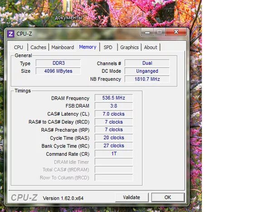Select the 3:8 FSB:DRAM value
Viewport: 272px width, 212px height.
click(x=114, y=106)
